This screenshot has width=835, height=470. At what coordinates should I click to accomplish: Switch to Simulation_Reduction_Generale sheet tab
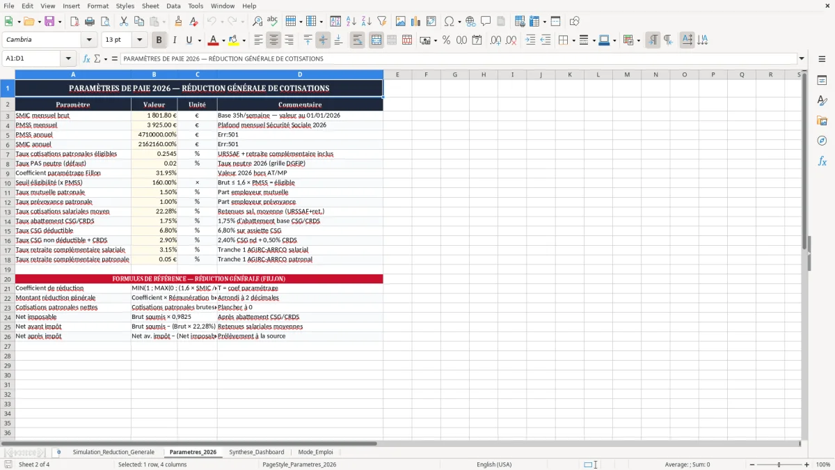coord(113,452)
